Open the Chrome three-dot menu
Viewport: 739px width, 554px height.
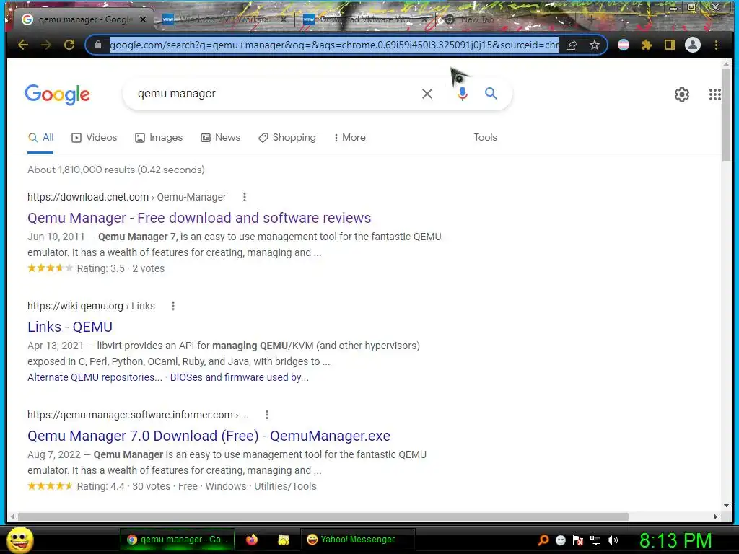click(x=716, y=45)
